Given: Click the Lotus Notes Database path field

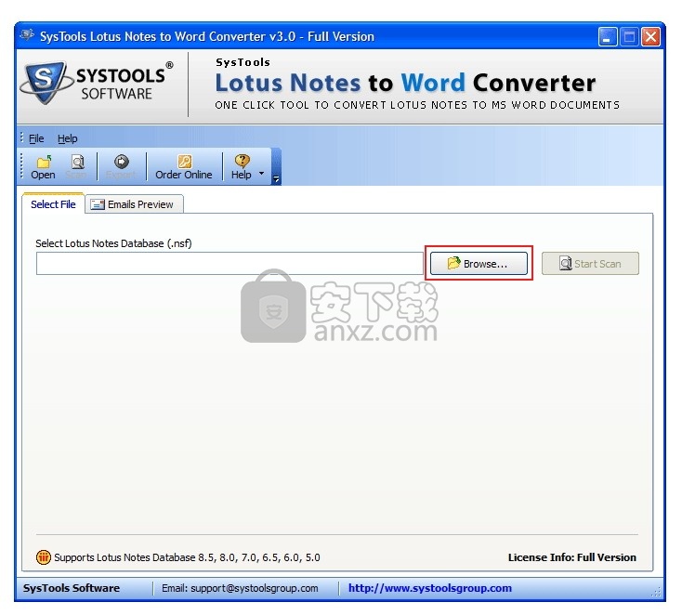Looking at the screenshot, I should point(229,264).
